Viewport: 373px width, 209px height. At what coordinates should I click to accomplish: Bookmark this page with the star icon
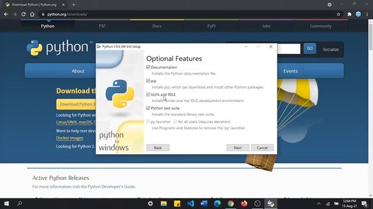coord(339,14)
